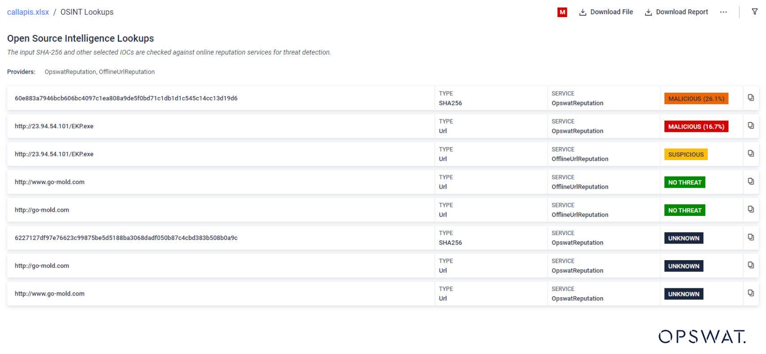Viewport: 766px width, 354px height.
Task: Click OfflineUrlReputation service in the SUSPICIOUS row
Action: pos(580,159)
